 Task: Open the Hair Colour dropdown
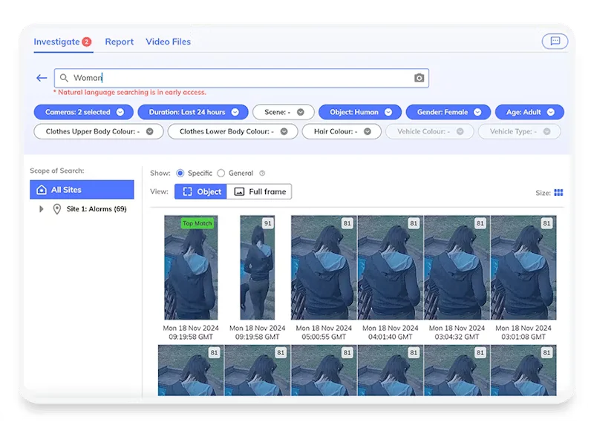click(x=342, y=131)
